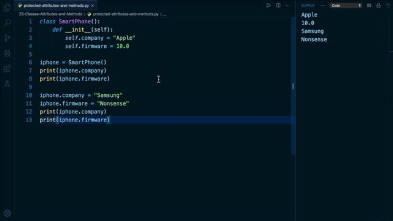The height and width of the screenshot is (221, 393).
Task: Select the protected-attributes-and-methods.py tab
Action: 56,6
